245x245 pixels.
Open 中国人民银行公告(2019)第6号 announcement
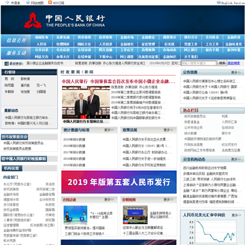tap(206, 93)
